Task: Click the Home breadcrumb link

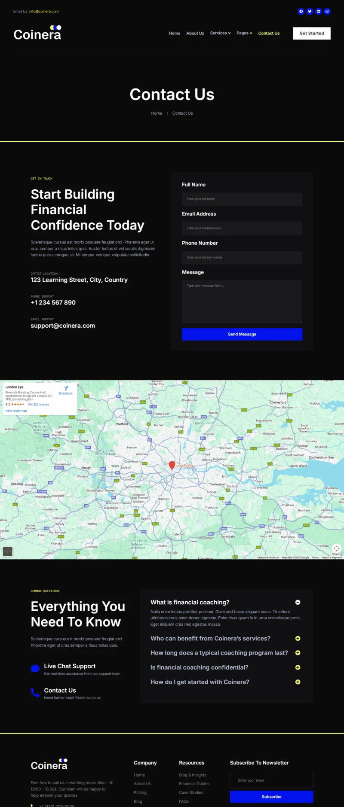Action: pos(157,113)
